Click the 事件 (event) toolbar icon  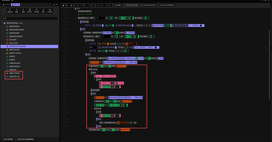[x=43, y=11]
